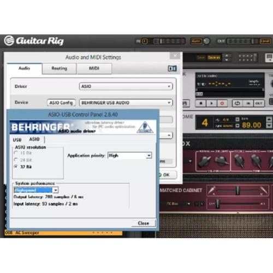Collapse the matched cabinet panel arrow
The image size is (273, 273).
coord(238,212)
